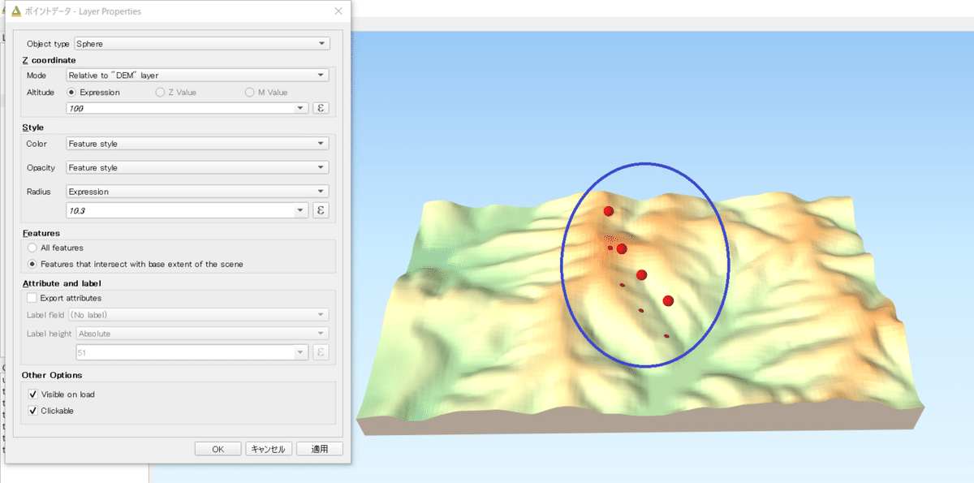Select Z Value altitude option

coord(160,93)
